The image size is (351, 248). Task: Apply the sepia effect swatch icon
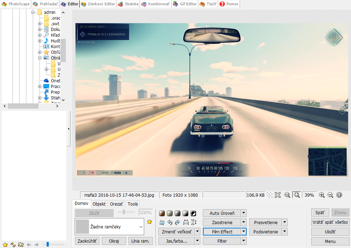click(162, 213)
